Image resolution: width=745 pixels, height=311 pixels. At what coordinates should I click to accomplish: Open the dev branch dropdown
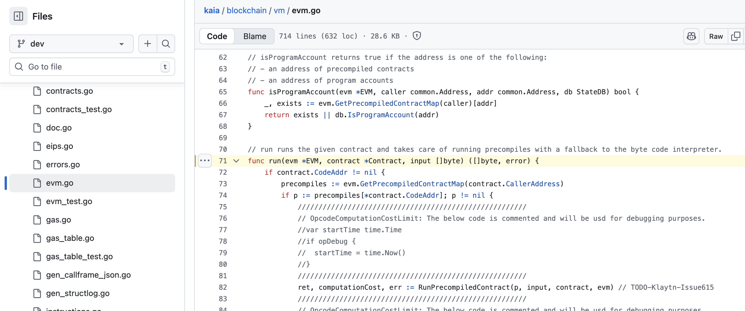pos(71,44)
